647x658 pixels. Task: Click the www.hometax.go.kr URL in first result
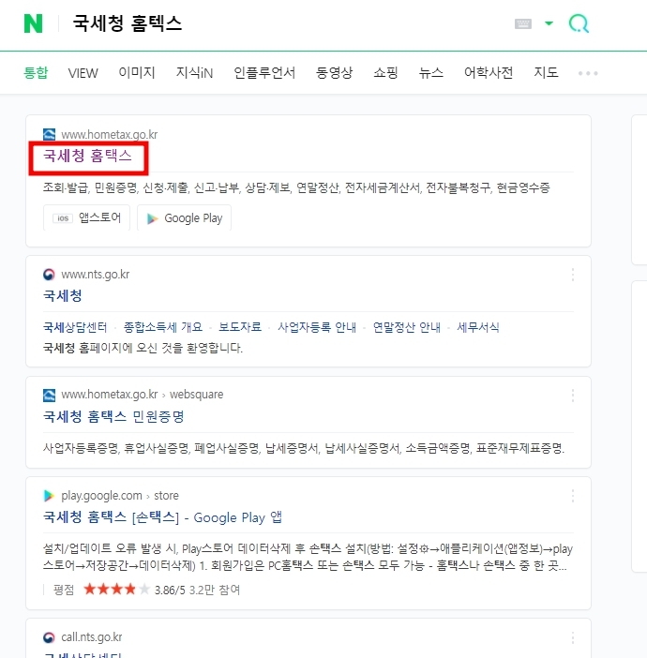[x=109, y=135]
